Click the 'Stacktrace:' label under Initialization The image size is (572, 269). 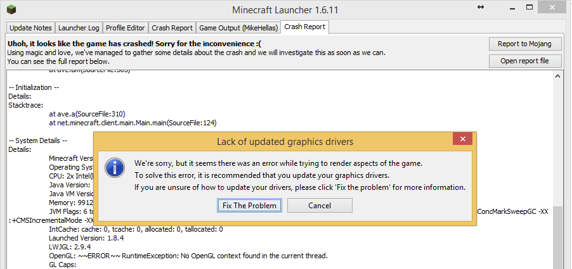pyautogui.click(x=26, y=106)
